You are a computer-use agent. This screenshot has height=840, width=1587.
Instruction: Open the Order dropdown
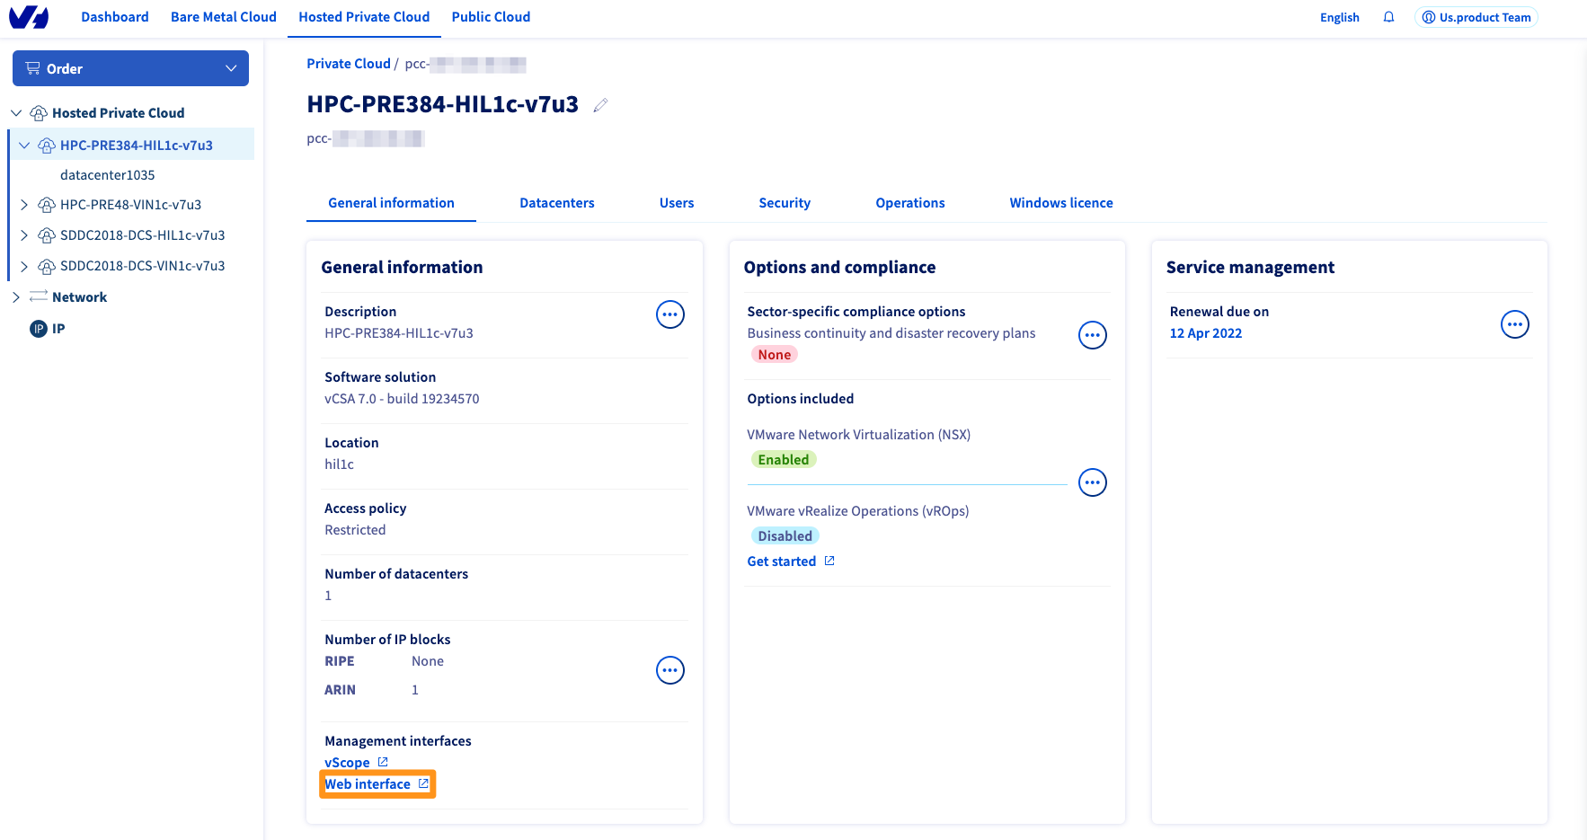(131, 68)
